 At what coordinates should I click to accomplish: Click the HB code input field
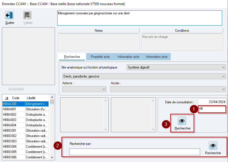[212, 109]
